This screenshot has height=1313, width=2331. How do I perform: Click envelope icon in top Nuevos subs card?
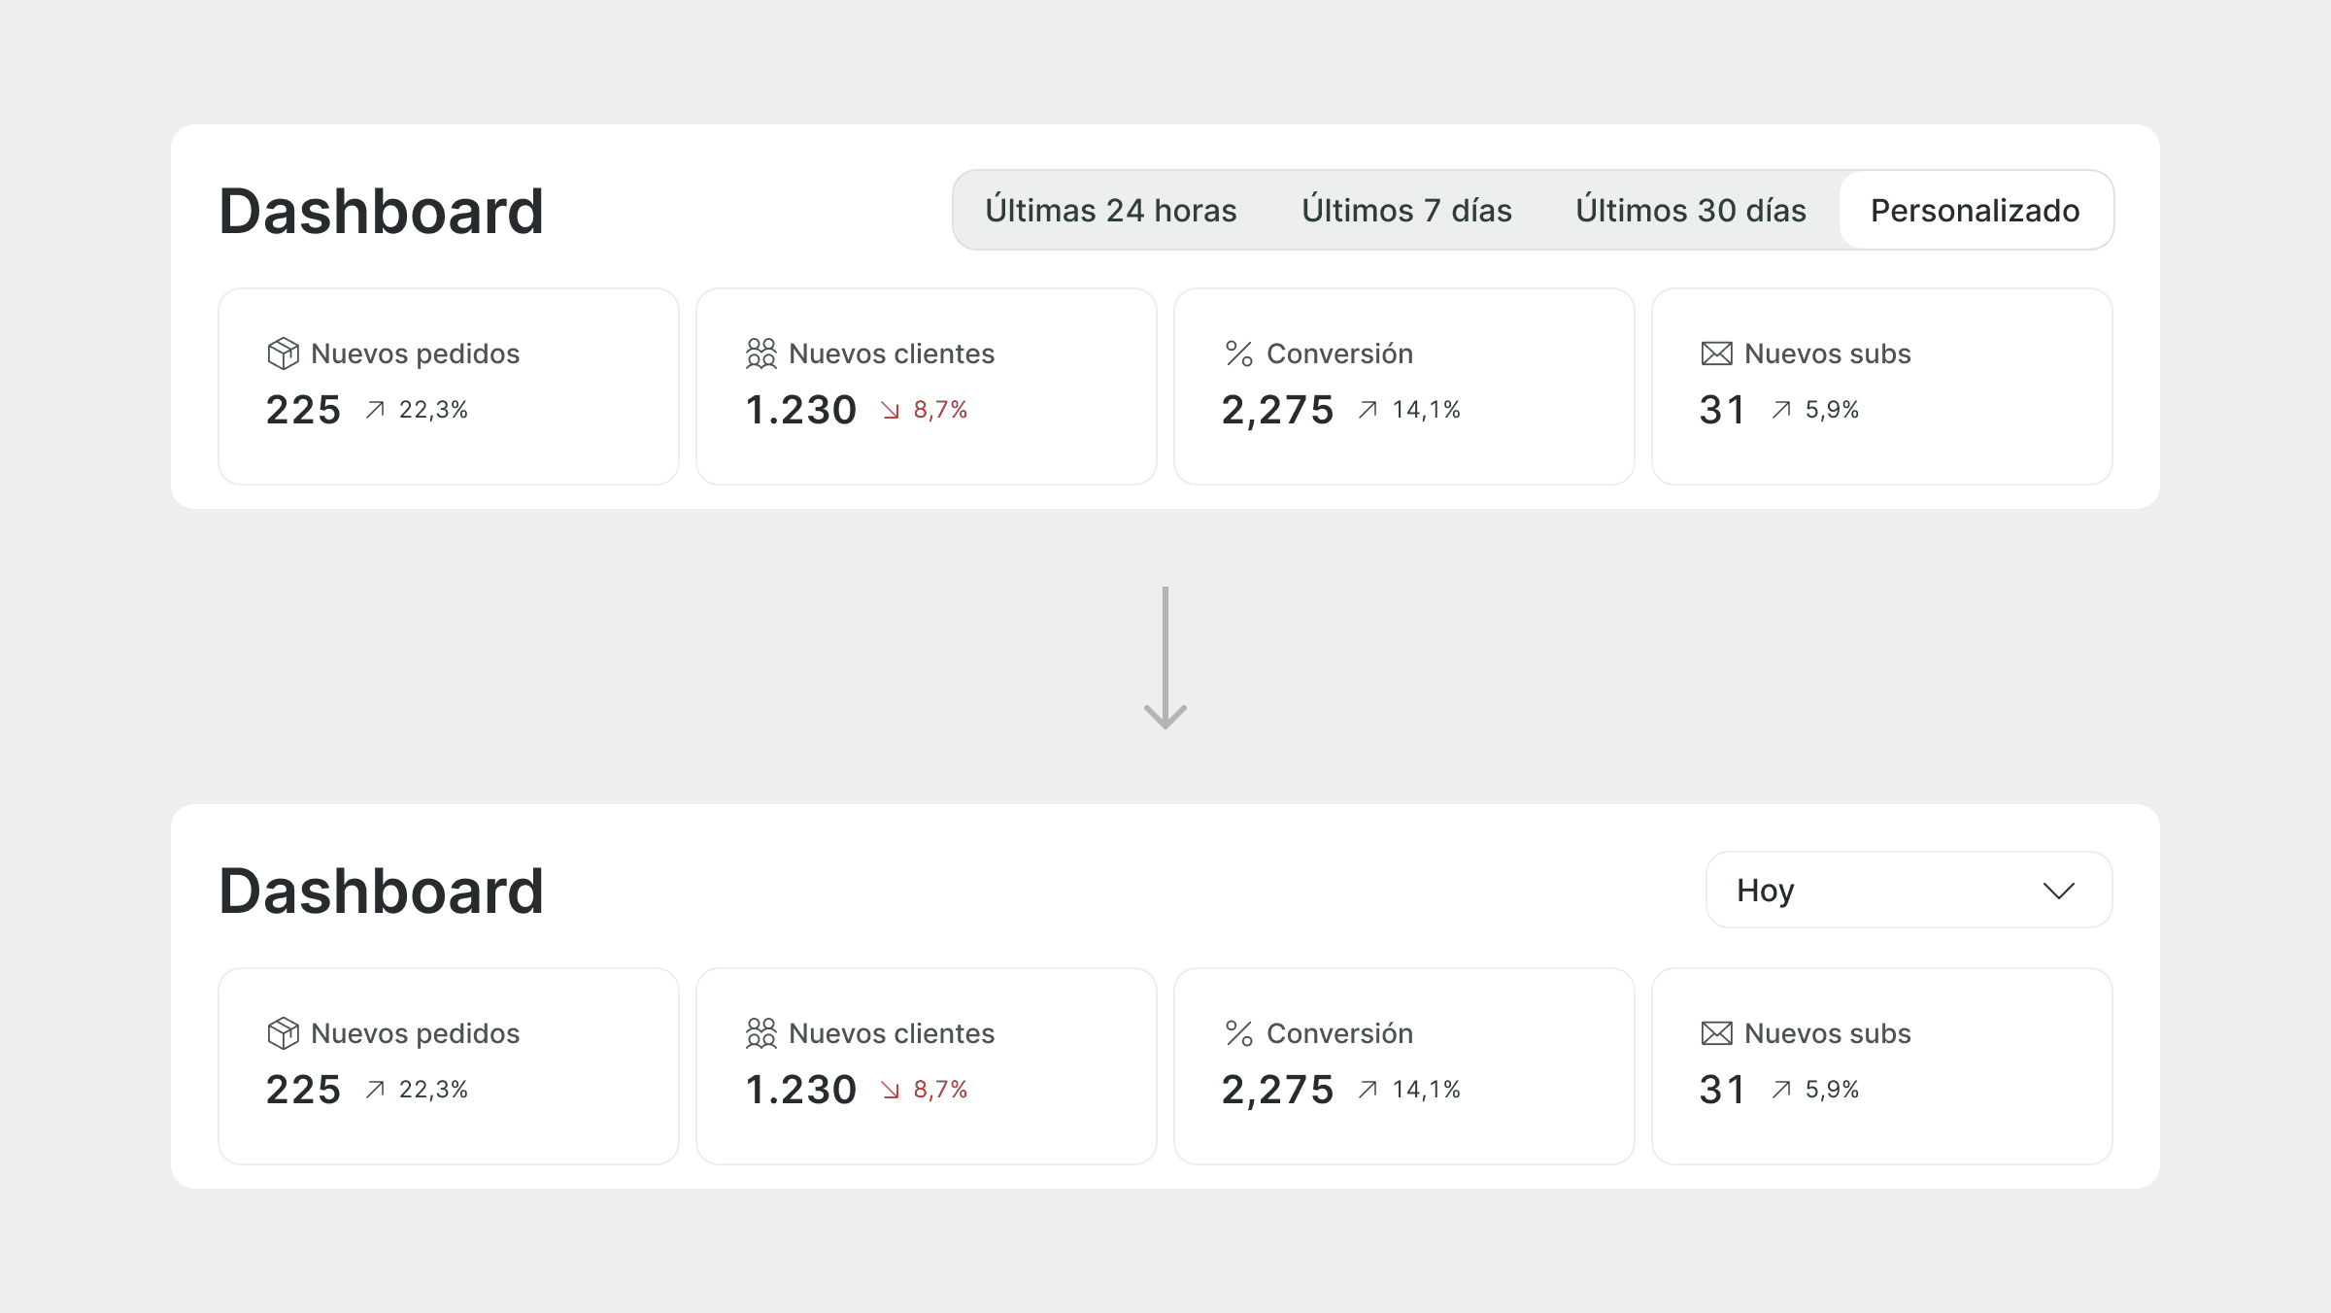click(x=1716, y=353)
